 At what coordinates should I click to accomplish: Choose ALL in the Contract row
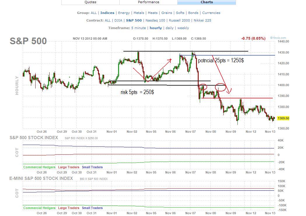(108, 20)
